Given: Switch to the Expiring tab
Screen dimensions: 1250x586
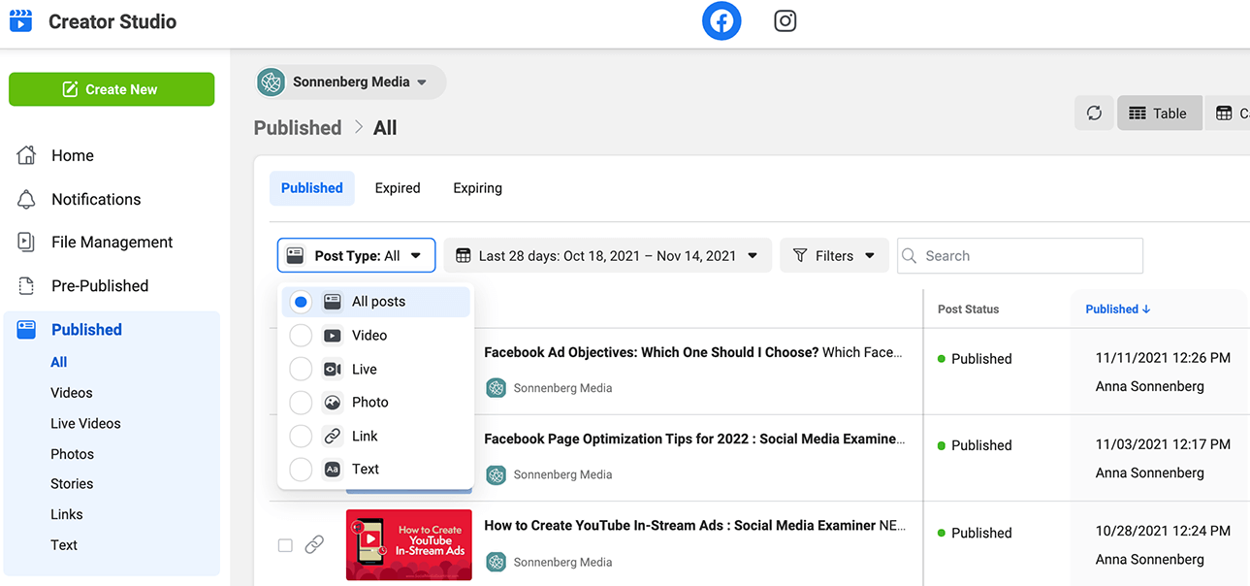Looking at the screenshot, I should (x=477, y=188).
